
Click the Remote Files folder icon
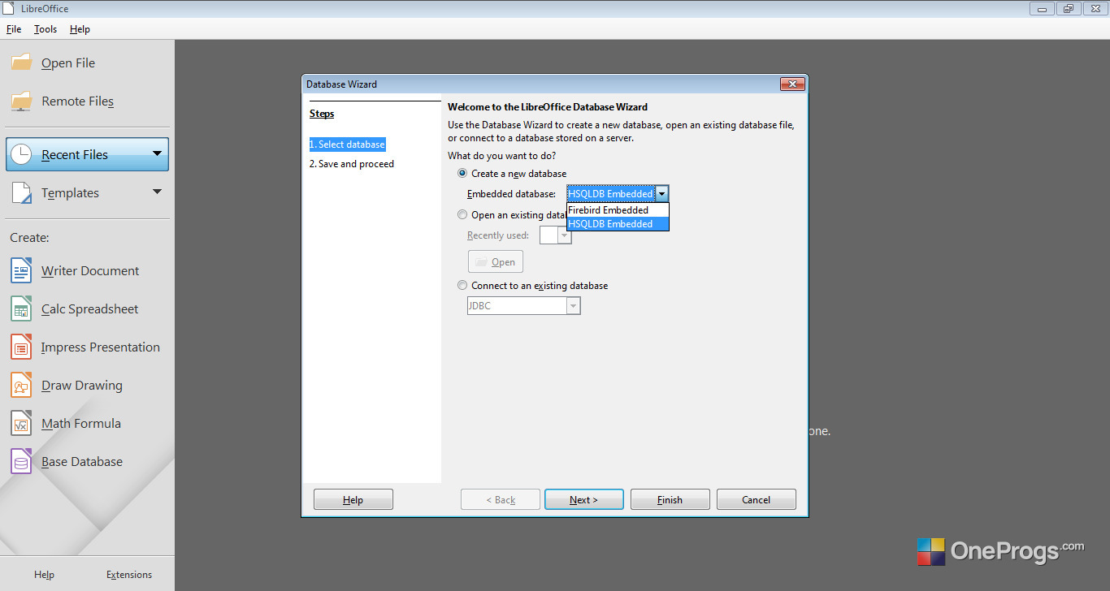pyautogui.click(x=21, y=101)
